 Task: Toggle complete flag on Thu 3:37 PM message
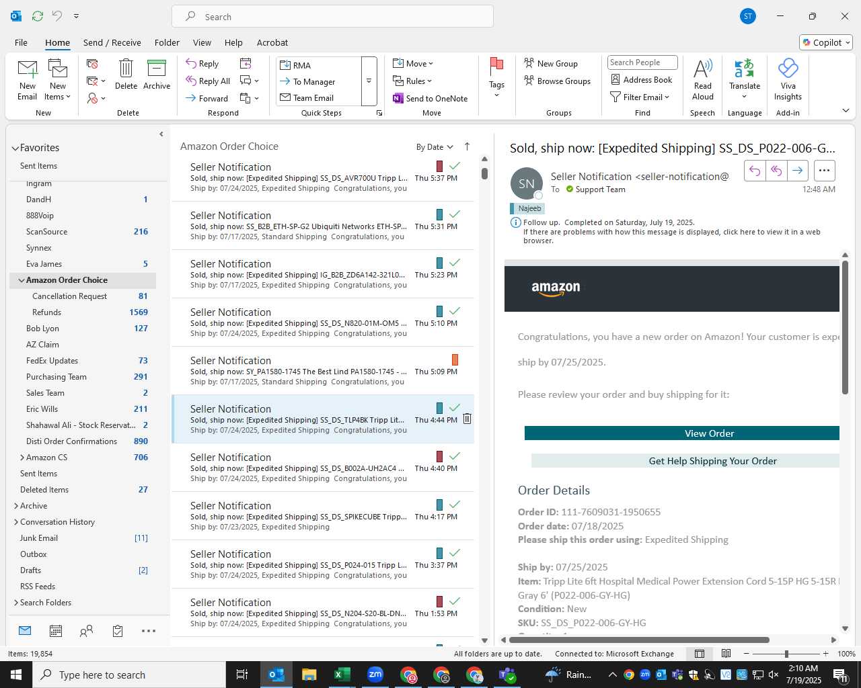455,552
